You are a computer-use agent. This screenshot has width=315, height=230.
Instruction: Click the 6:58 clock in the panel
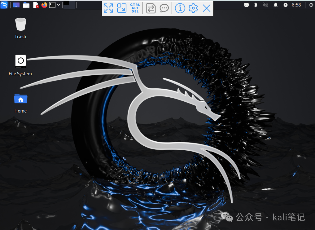click(296, 5)
